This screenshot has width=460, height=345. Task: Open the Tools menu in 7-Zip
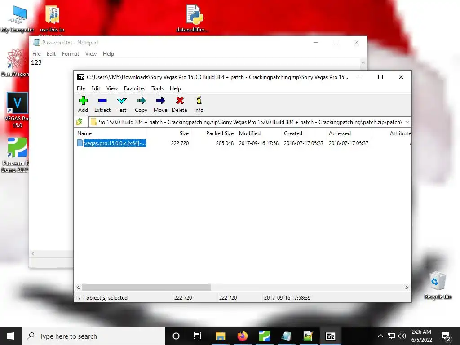[x=157, y=88]
